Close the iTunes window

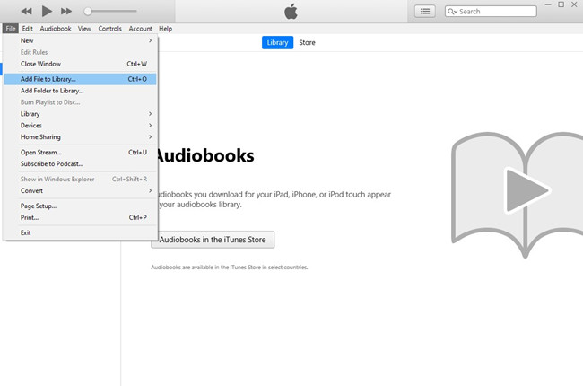574,4
